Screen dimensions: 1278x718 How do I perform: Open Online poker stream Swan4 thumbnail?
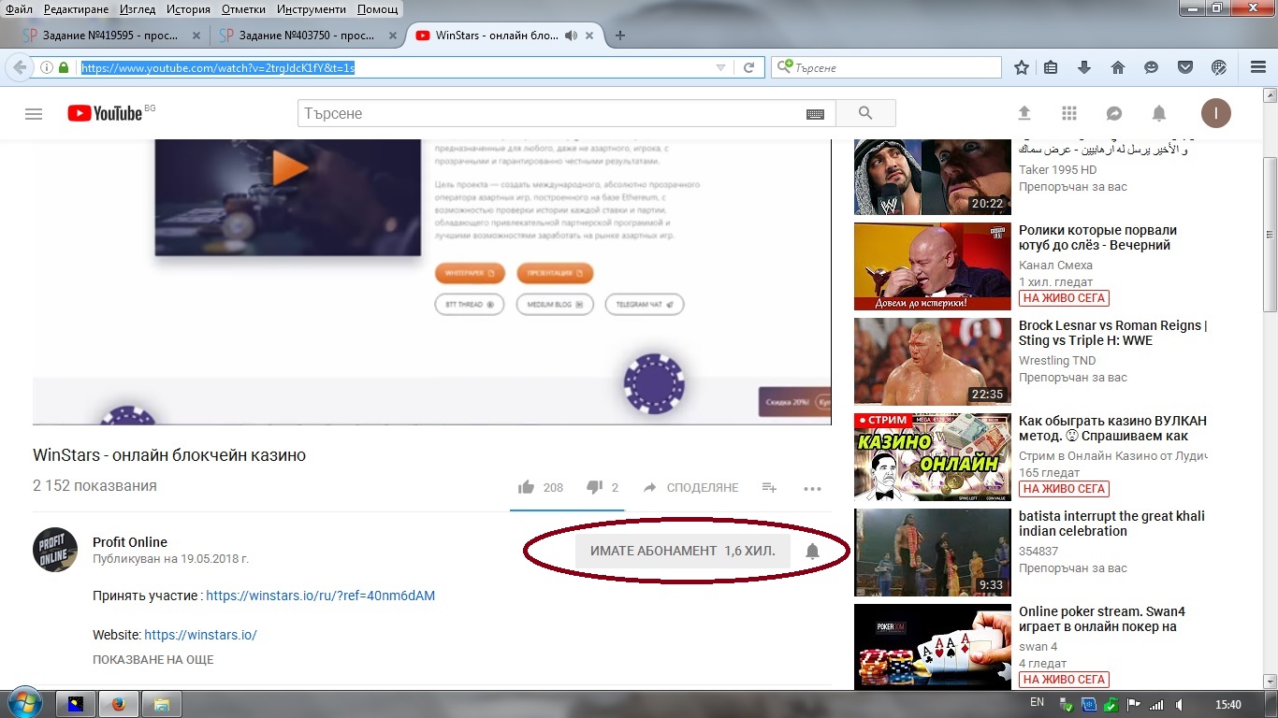click(933, 647)
